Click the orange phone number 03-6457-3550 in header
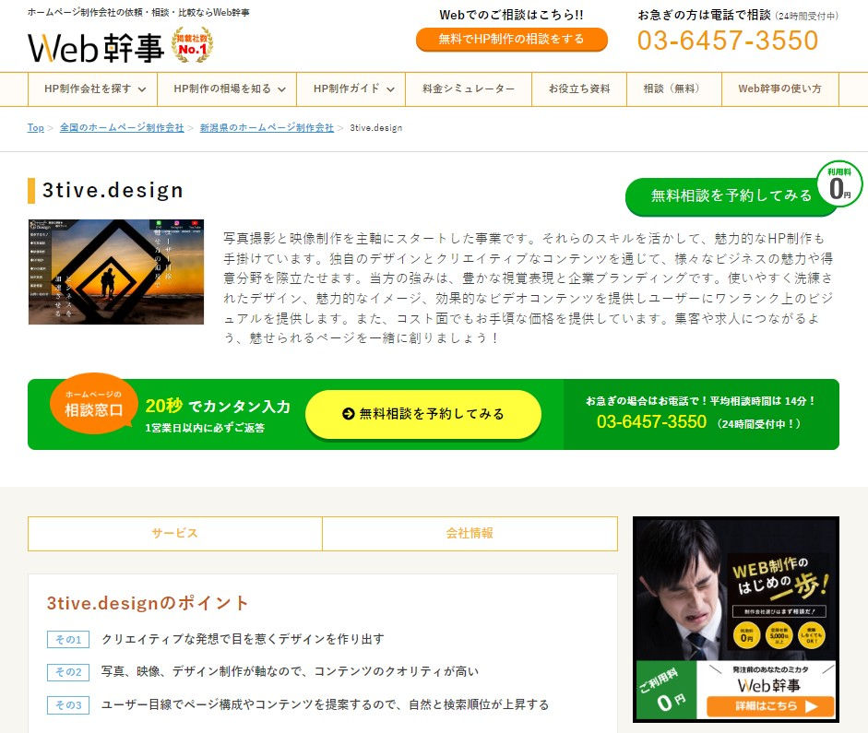 coord(728,41)
